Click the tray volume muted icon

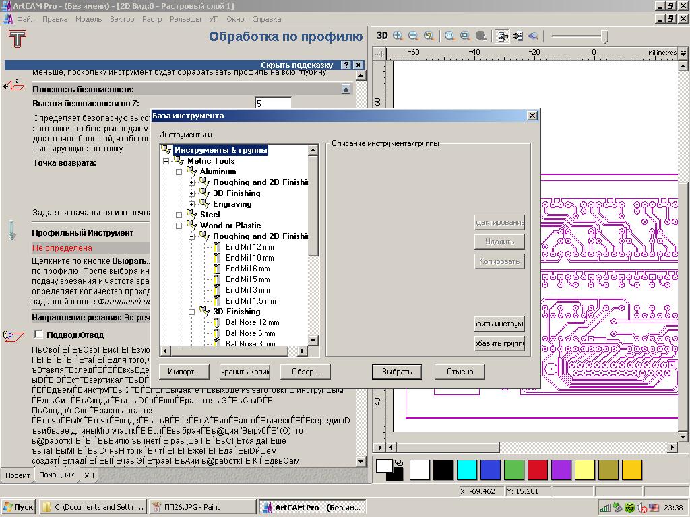pyautogui.click(x=642, y=508)
